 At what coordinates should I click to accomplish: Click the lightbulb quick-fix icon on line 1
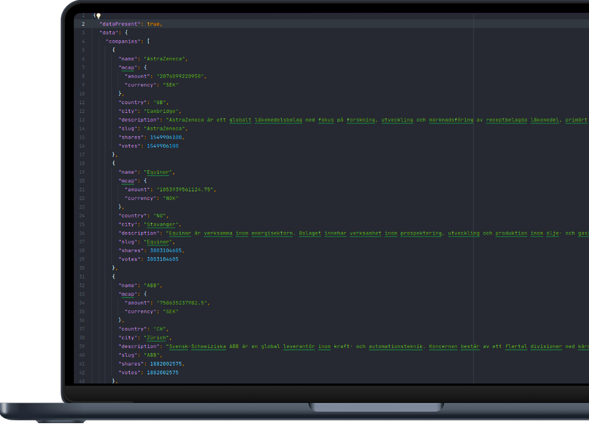click(98, 16)
